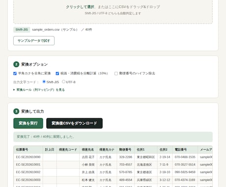The width and height of the screenshot is (226, 187).
Task: Click the 郵便番号 column header
Action: 125,150
